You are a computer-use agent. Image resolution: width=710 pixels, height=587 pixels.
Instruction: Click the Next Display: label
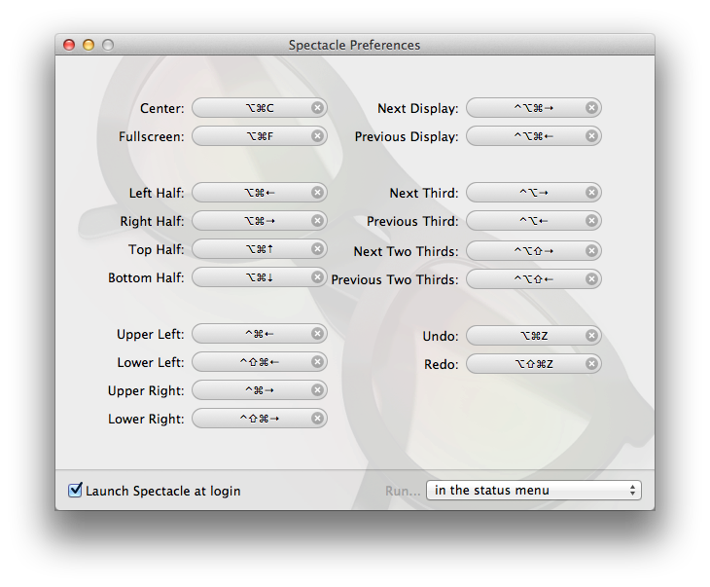pyautogui.click(x=418, y=108)
